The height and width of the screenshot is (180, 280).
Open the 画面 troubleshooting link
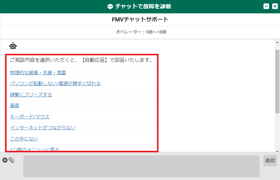[15, 106]
